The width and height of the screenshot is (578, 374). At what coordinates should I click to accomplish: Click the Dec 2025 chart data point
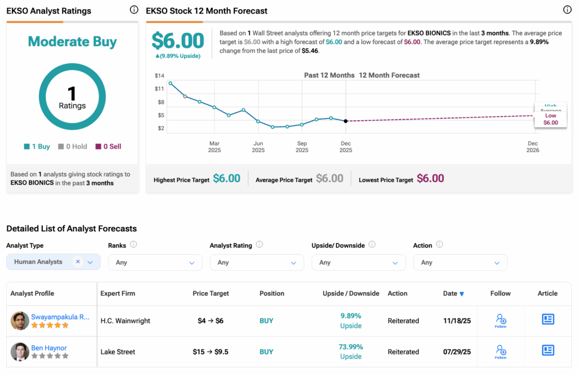pos(345,121)
